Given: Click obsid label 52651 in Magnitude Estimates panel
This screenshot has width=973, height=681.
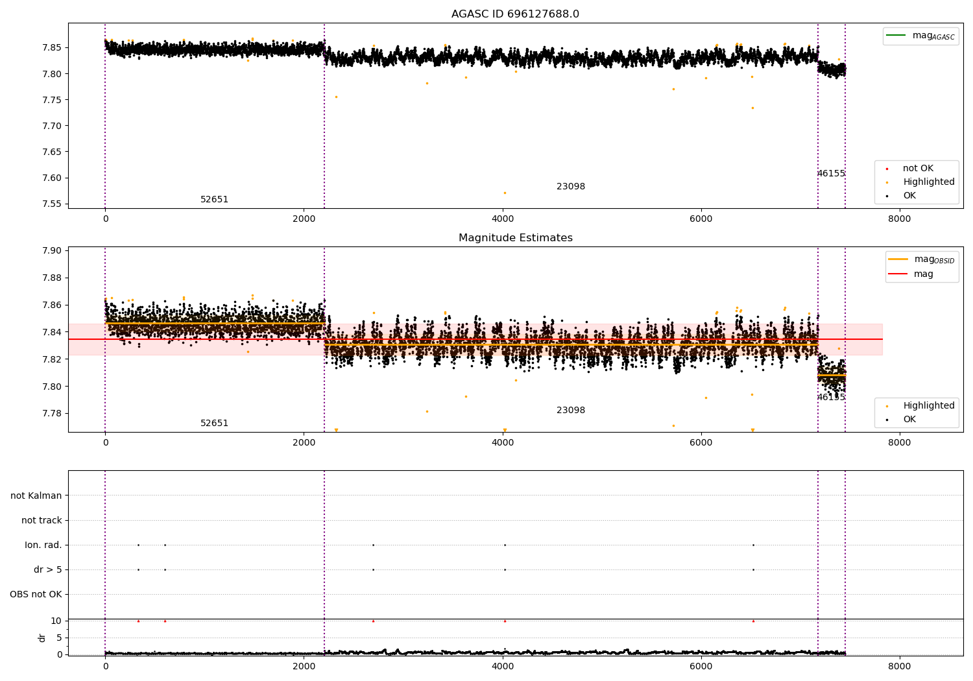Looking at the screenshot, I should coord(214,424).
